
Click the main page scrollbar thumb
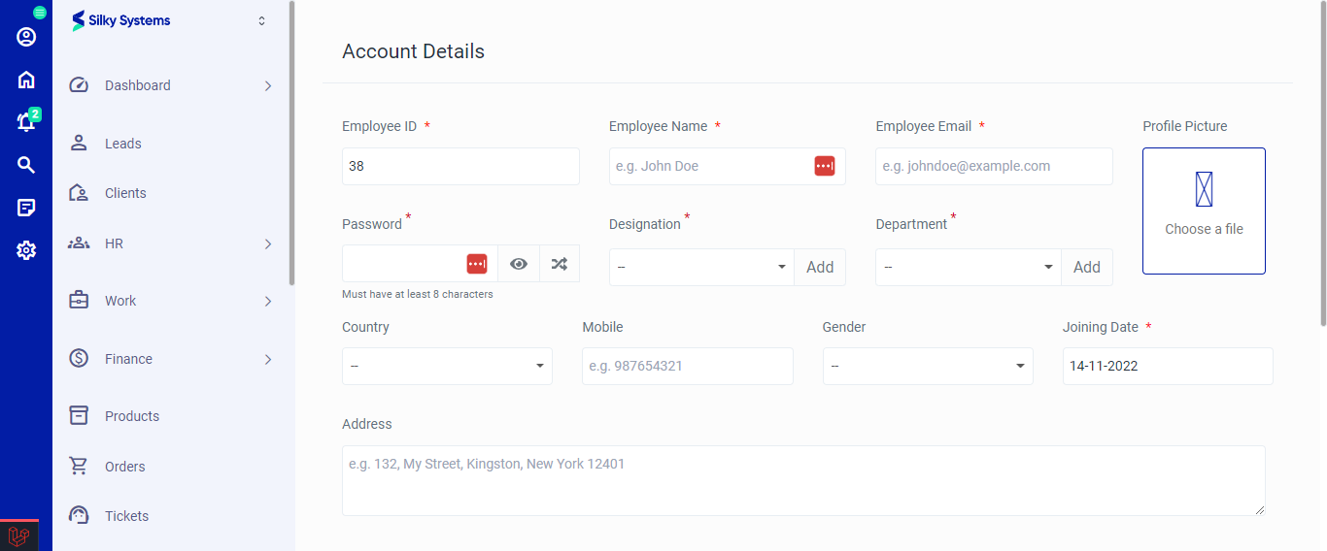click(x=1322, y=163)
